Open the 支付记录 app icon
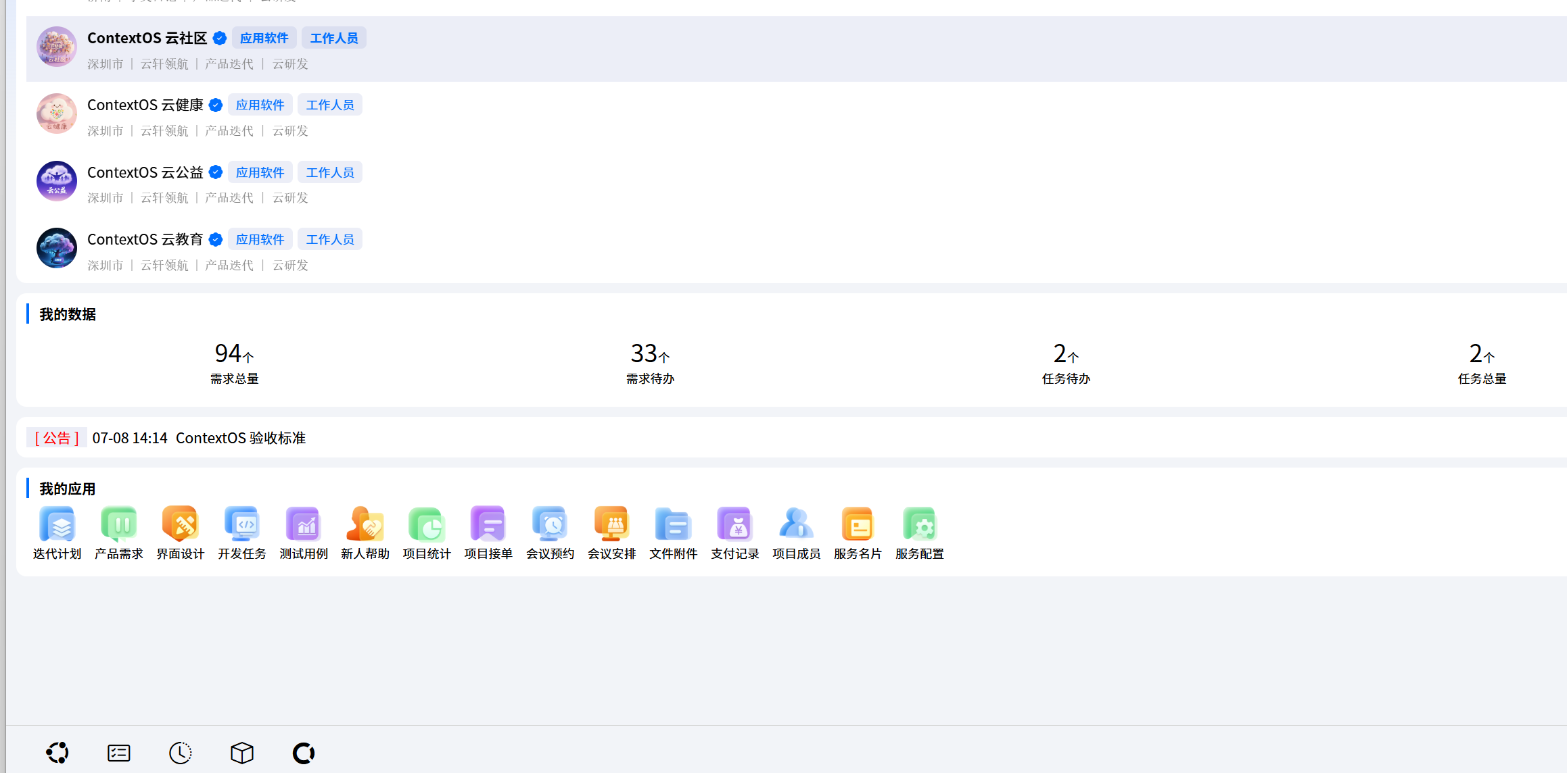 click(x=734, y=525)
